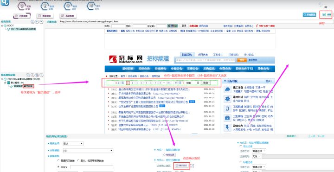Image resolution: width=334 pixels, height=172 pixels.
Task: Click the second icon in template panel header
Action: 32,75
